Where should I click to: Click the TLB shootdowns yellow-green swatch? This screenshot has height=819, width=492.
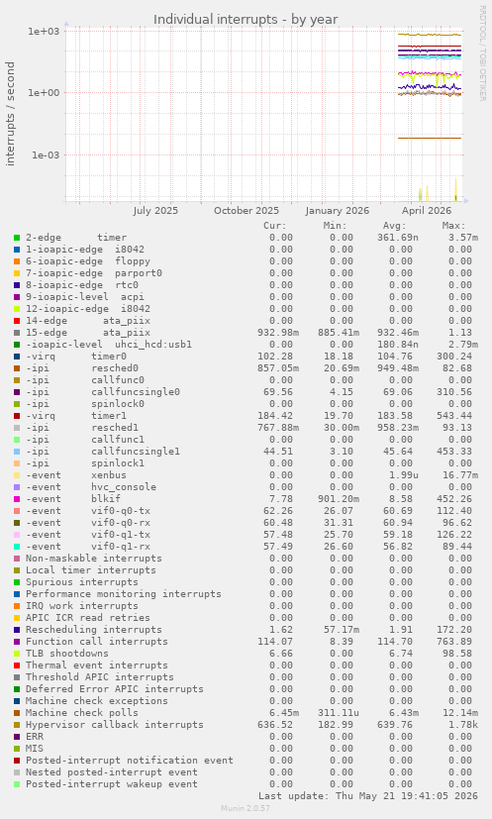17,654
